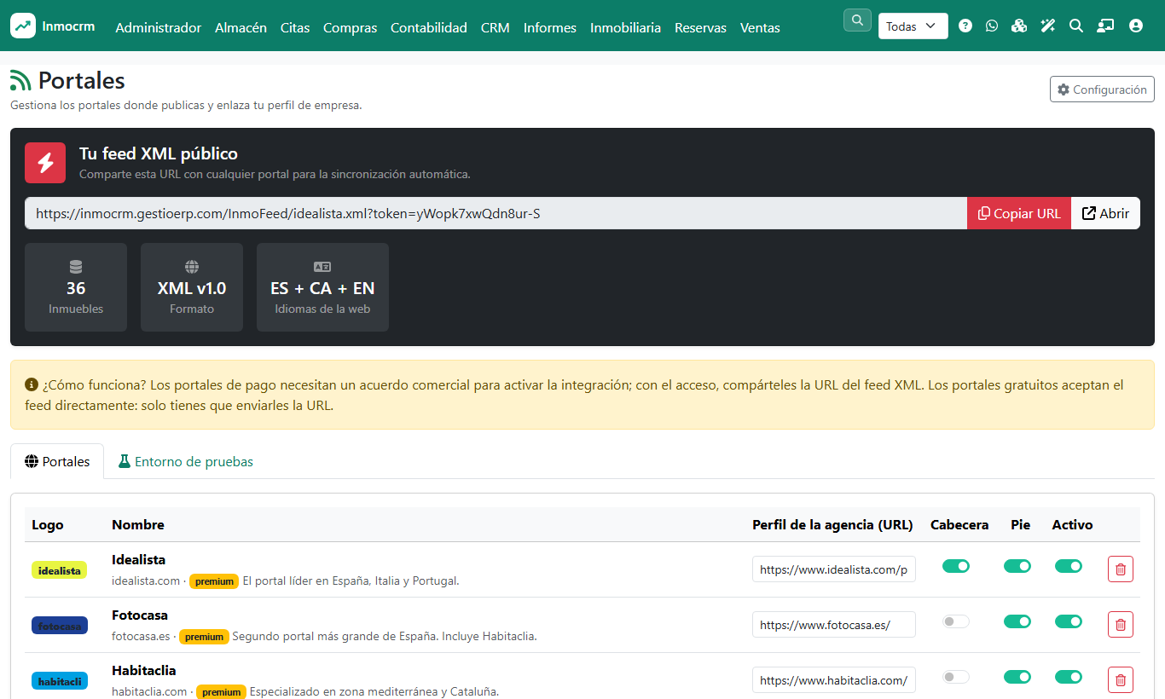Enable the Cabecera switch for Fotocasa

tap(956, 621)
